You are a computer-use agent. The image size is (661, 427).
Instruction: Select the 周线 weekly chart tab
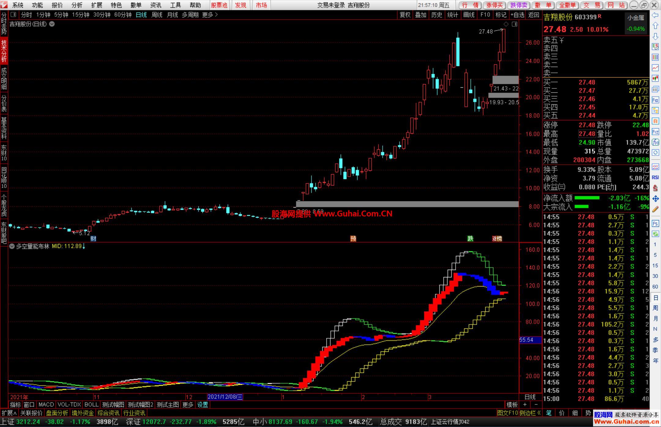[157, 15]
